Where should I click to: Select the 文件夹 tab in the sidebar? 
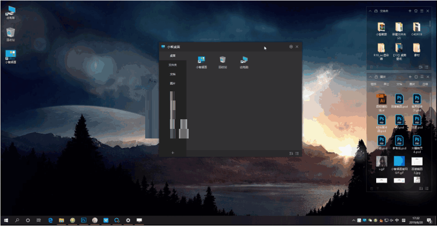[173, 65]
